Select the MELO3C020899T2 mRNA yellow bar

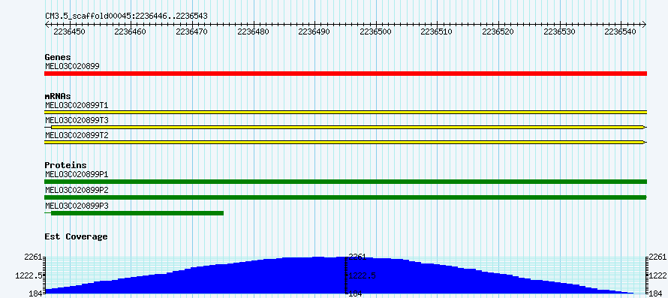point(345,142)
